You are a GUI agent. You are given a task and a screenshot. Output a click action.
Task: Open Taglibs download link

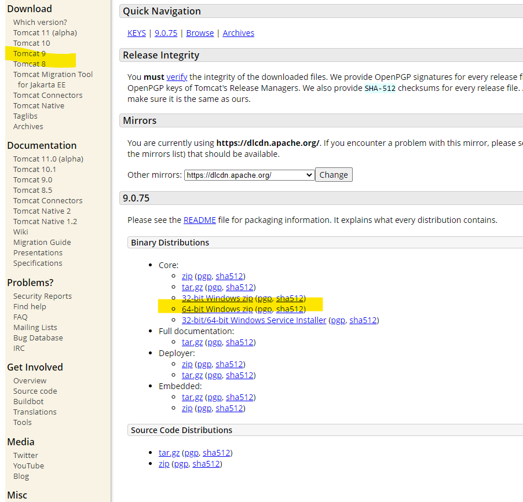[25, 116]
